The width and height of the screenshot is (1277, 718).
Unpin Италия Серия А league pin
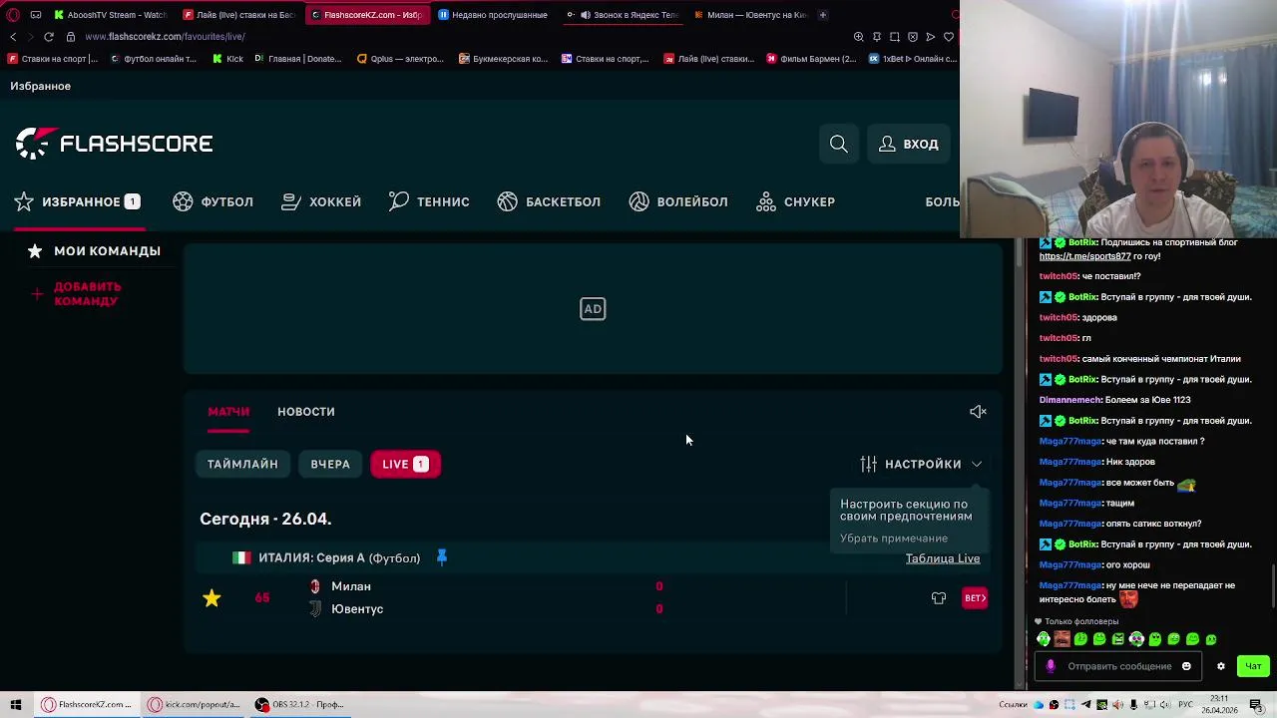click(442, 557)
